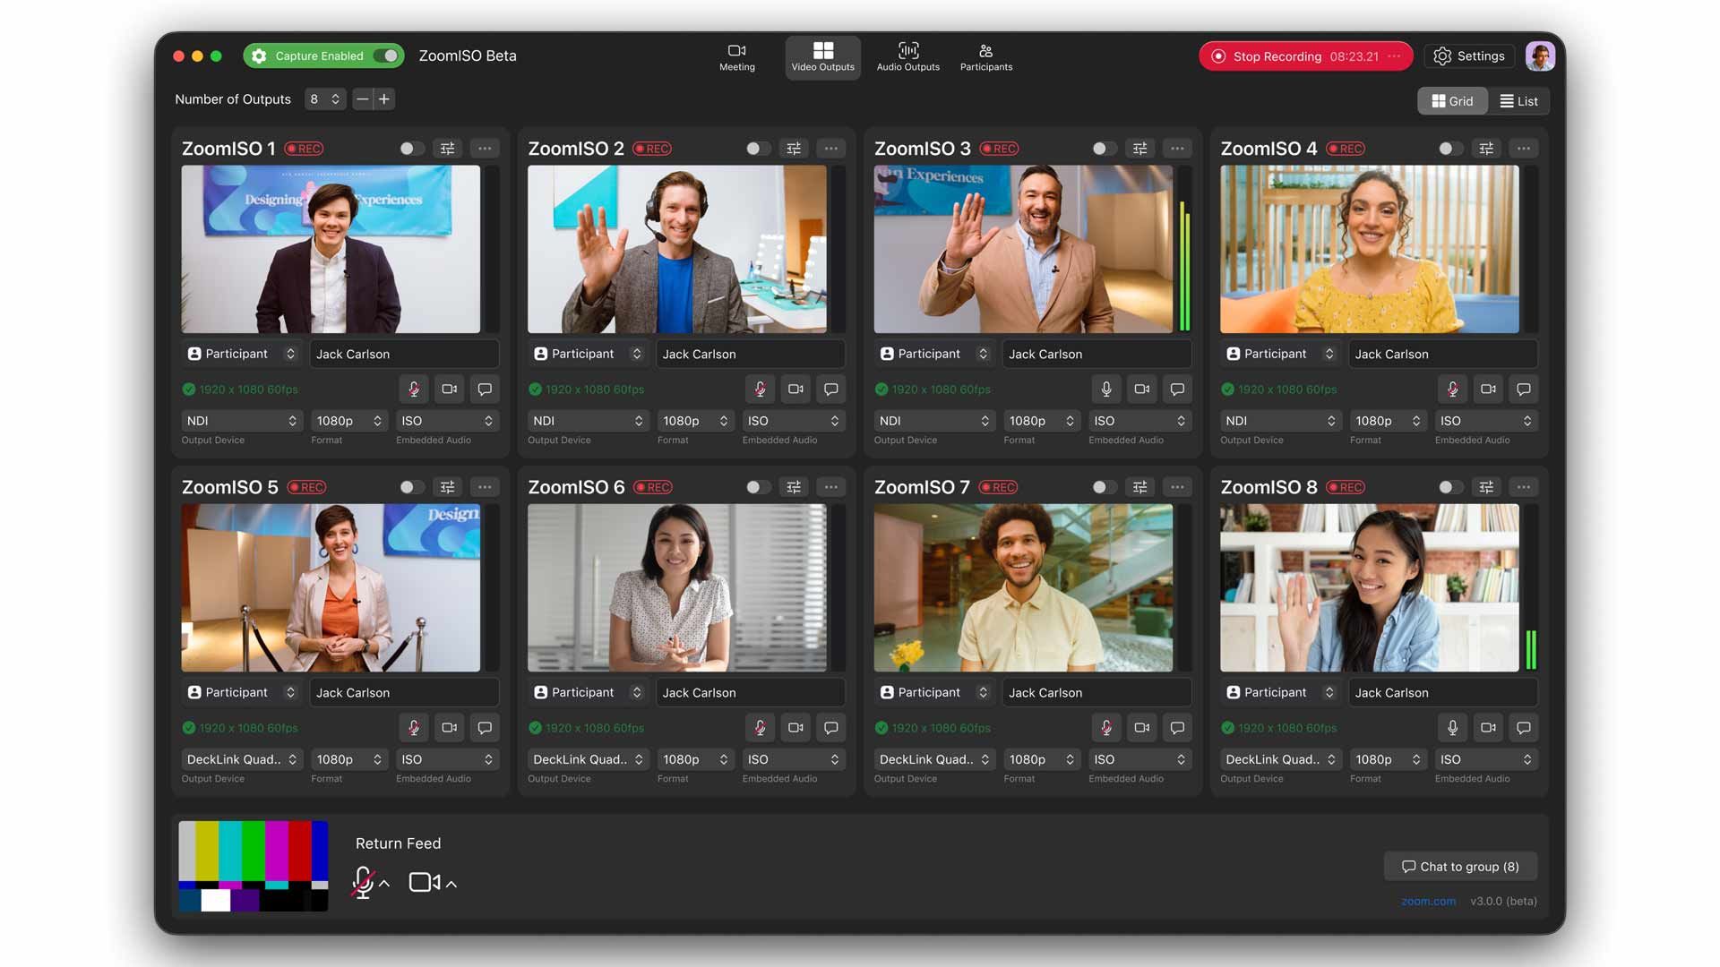
Task: Switch to Participants tab
Action: [x=986, y=57]
